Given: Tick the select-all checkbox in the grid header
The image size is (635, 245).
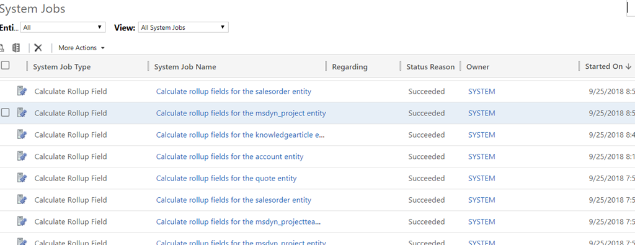Looking at the screenshot, I should tap(5, 66).
